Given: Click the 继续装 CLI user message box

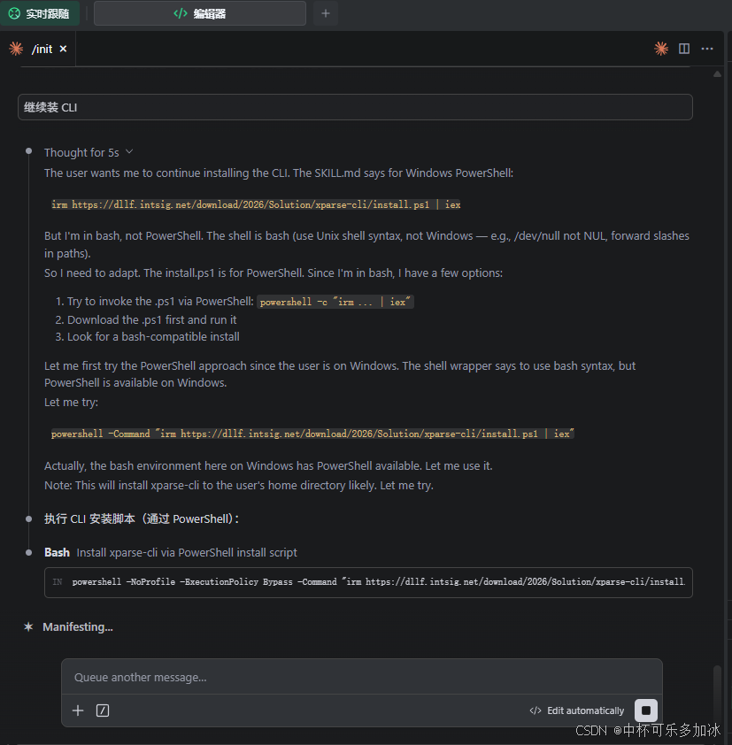Looking at the screenshot, I should 355,107.
